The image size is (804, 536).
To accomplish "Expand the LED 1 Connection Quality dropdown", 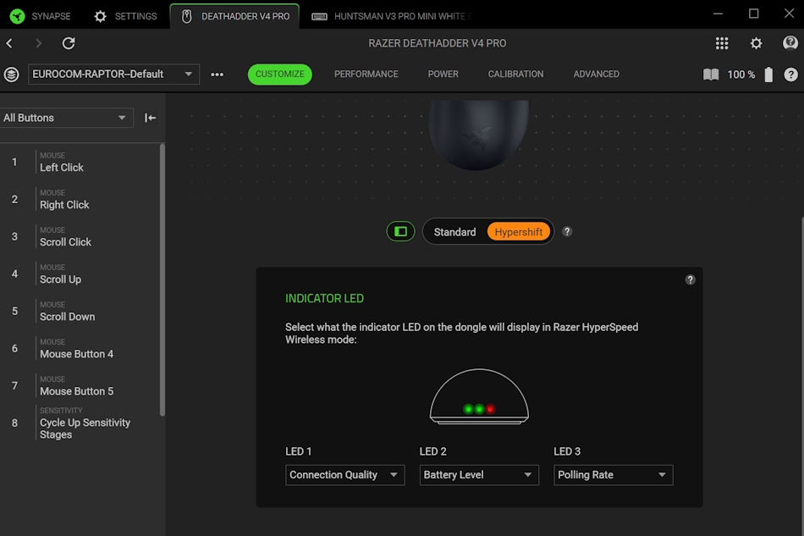I will (x=344, y=475).
